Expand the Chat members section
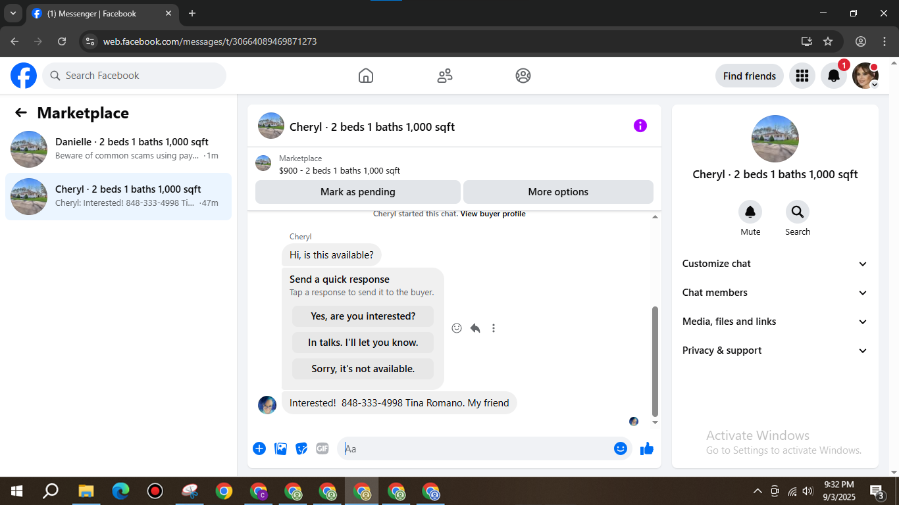The height and width of the screenshot is (505, 899). tap(775, 293)
